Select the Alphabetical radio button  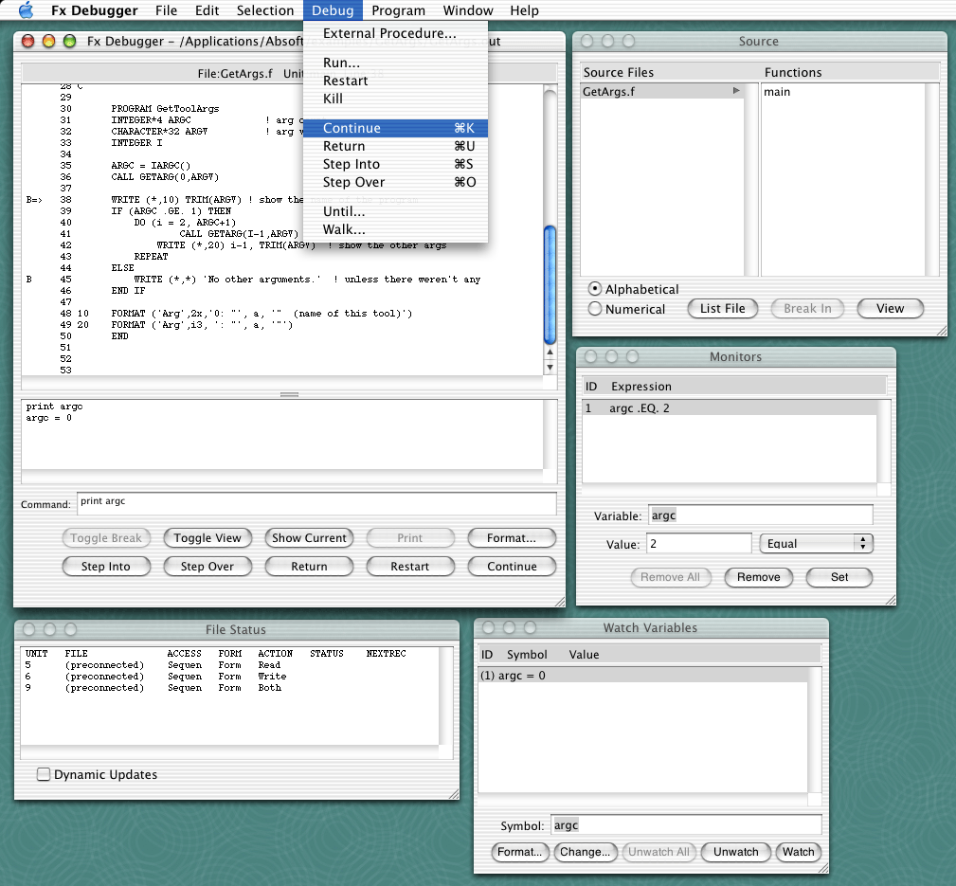click(x=595, y=289)
